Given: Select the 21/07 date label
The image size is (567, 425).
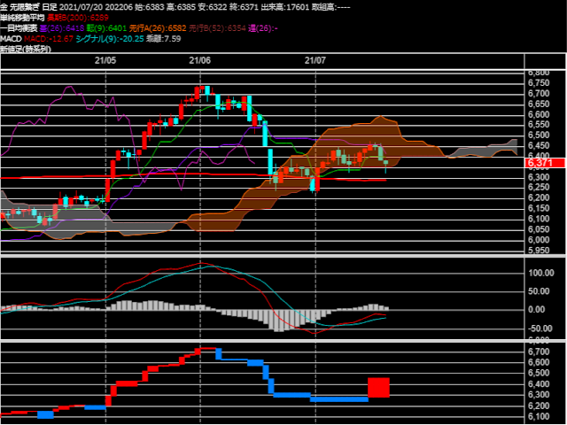Looking at the screenshot, I should coord(315,60).
